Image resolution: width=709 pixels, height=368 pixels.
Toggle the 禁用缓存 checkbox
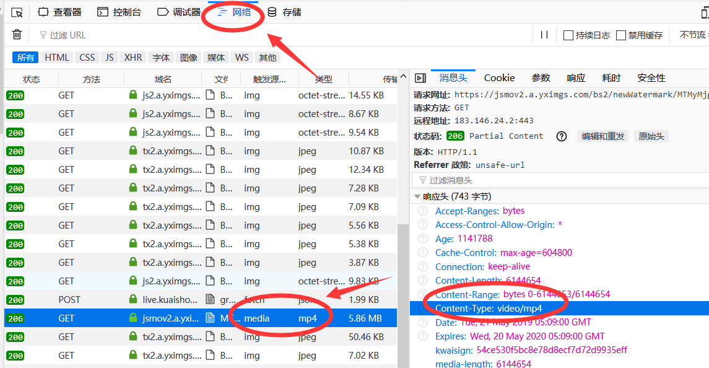click(621, 35)
